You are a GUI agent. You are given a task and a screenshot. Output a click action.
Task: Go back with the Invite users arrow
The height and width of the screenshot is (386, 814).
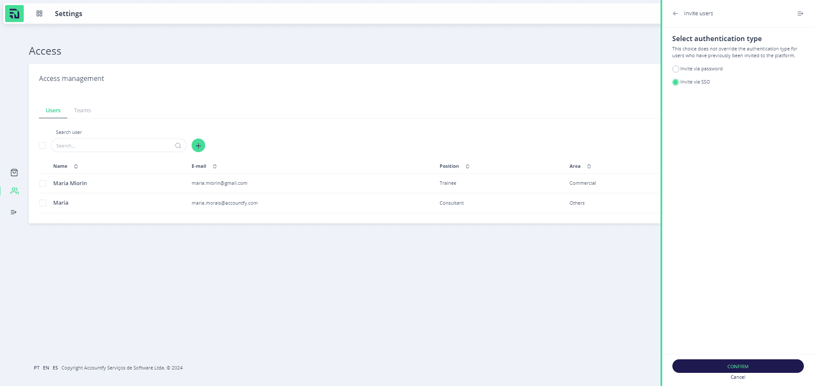pyautogui.click(x=675, y=14)
